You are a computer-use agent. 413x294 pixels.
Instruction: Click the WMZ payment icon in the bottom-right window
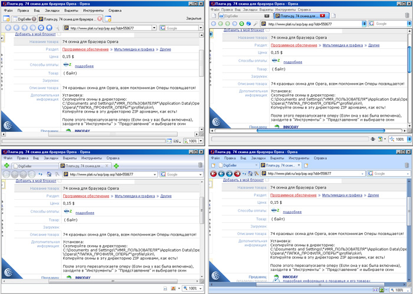[275, 210]
